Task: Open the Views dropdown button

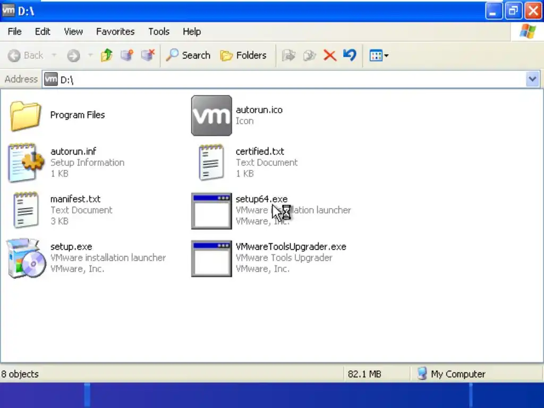Action: [x=379, y=55]
